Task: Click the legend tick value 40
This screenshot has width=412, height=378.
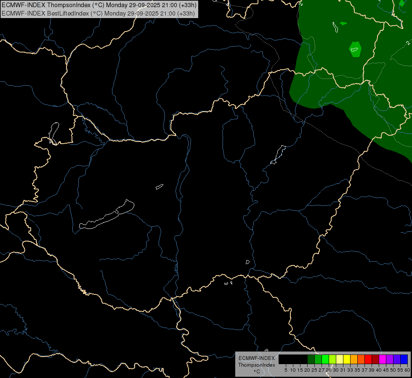Action: click(379, 370)
